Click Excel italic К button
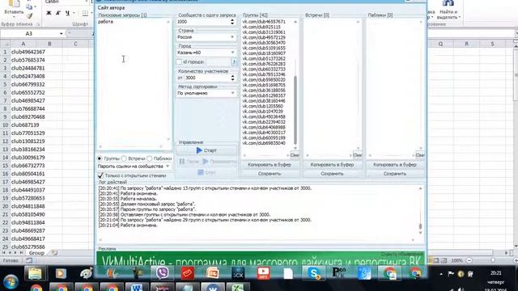The height and width of the screenshot is (291, 518). coord(58,13)
